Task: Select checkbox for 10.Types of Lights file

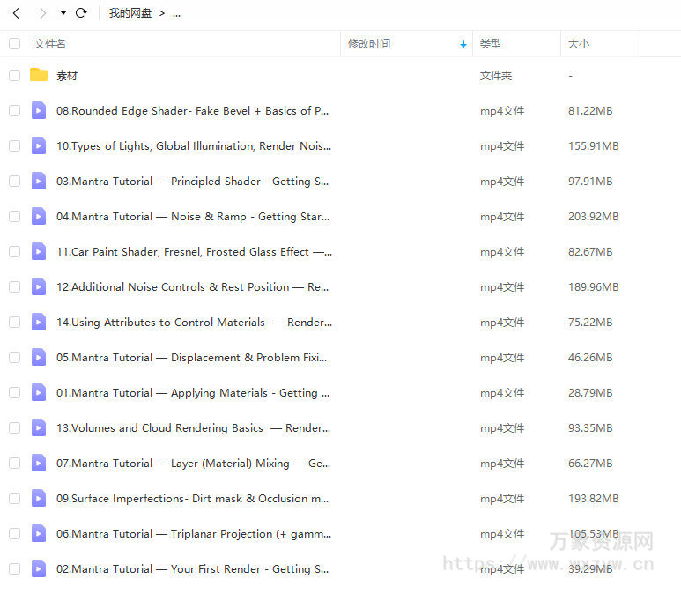Action: click(x=14, y=145)
